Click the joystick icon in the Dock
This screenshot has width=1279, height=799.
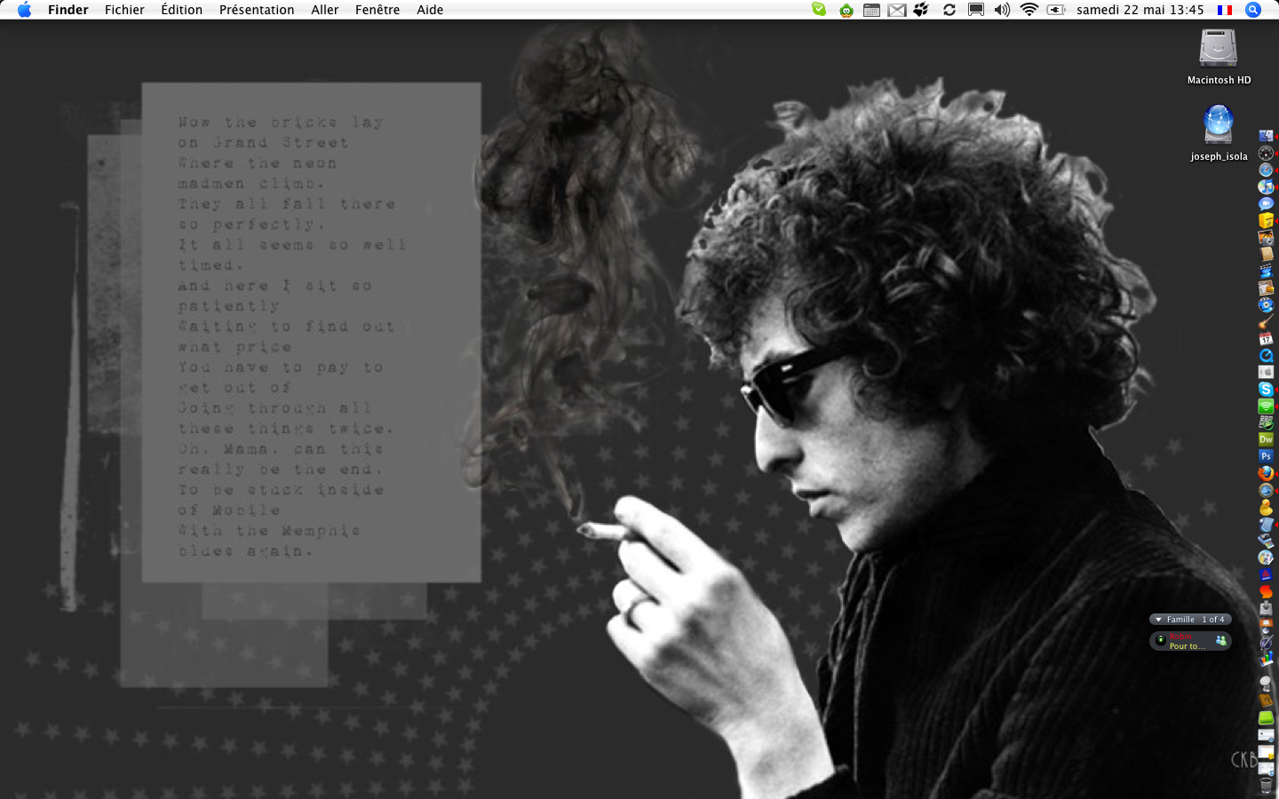pos(1266,684)
